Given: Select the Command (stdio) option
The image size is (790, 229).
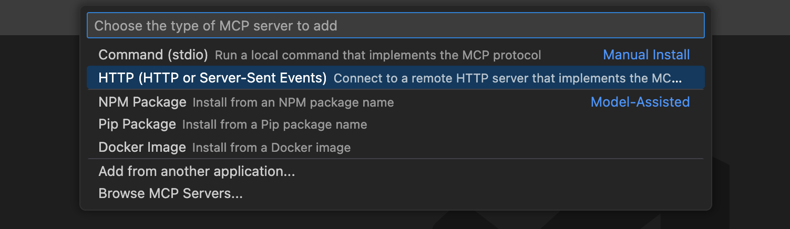Looking at the screenshot, I should point(153,55).
